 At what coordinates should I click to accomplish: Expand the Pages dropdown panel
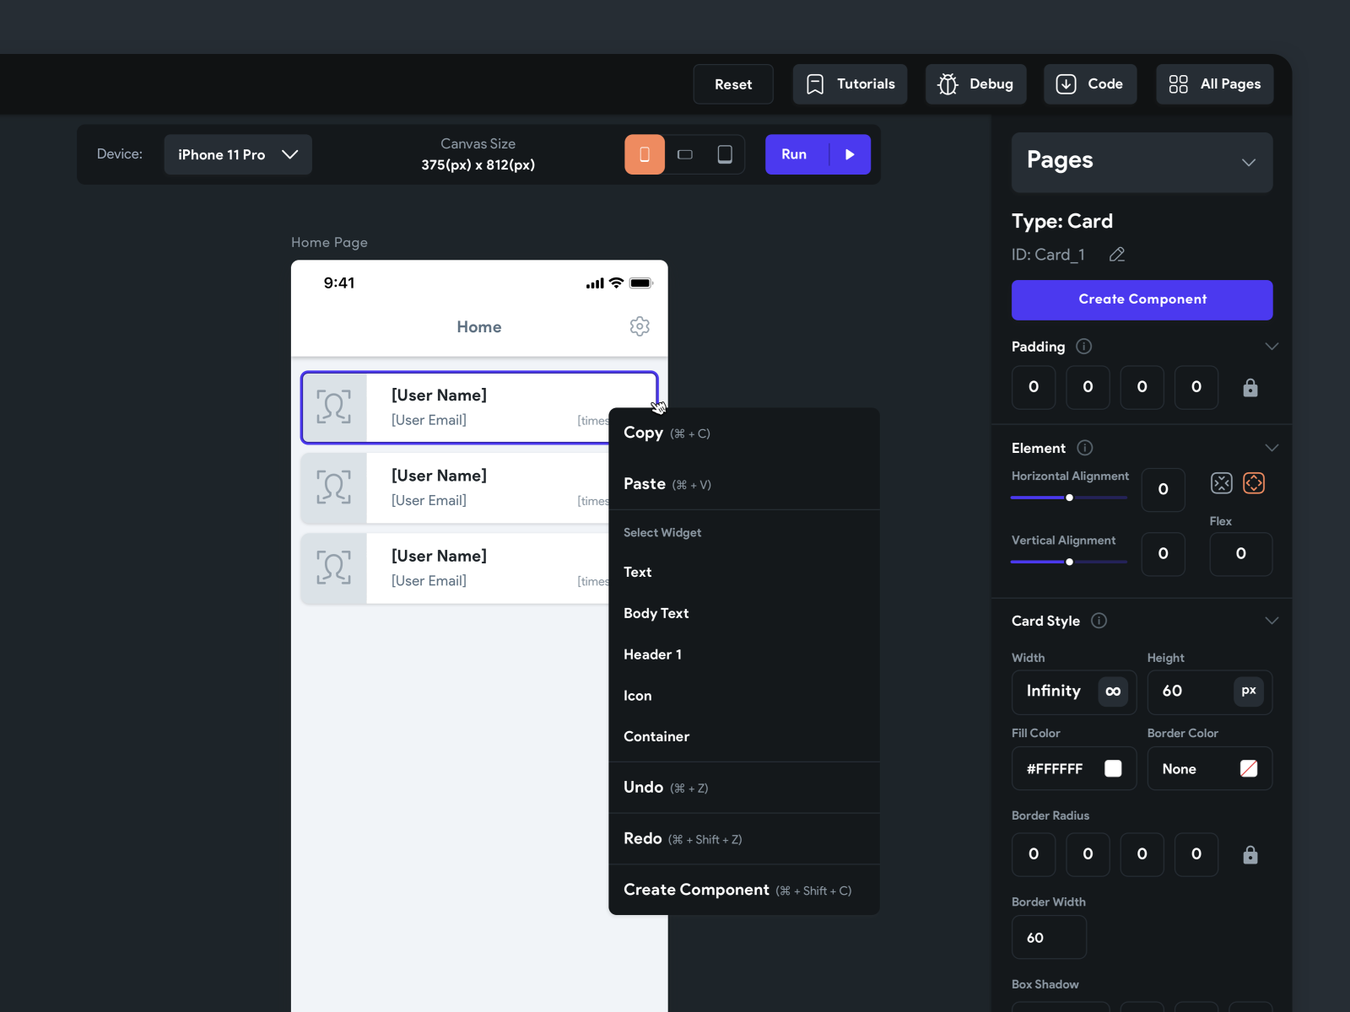point(1248,162)
